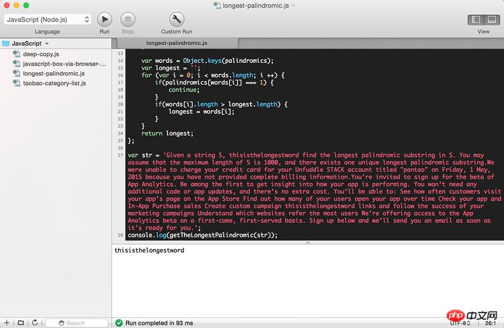
Task: Toggle the console panel view button
Action: (x=491, y=20)
